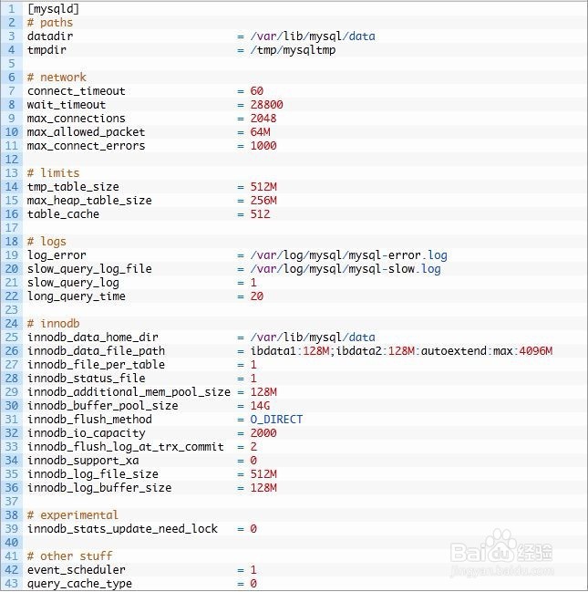
Task: Click the innodb_support_xa key
Action: coord(83,461)
